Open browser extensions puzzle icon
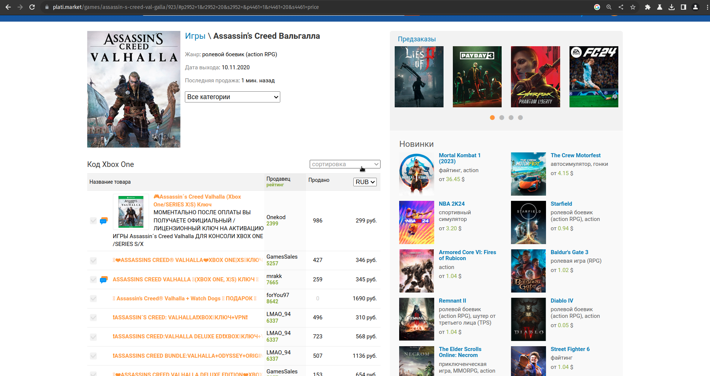710x376 pixels. 648,7
